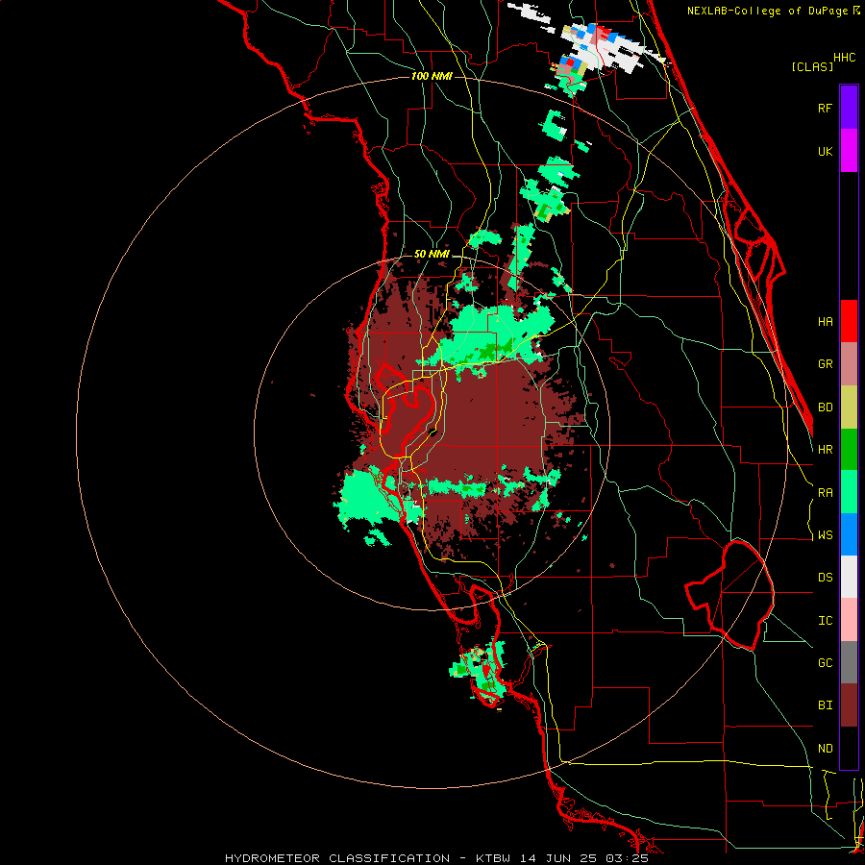Pick the gray GC legend swatch
Screen dimensions: 865x865
[x=849, y=662]
